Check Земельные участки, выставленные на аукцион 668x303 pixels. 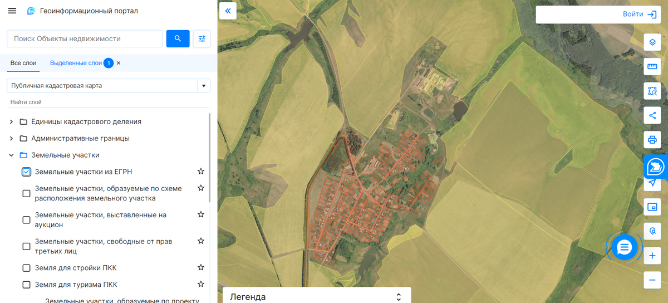(x=26, y=220)
